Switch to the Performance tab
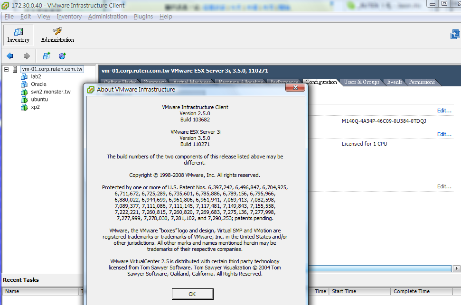The height and width of the screenshot is (305, 461). 284,82
